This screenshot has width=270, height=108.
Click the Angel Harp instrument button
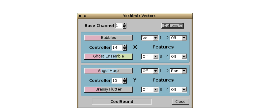(108, 71)
